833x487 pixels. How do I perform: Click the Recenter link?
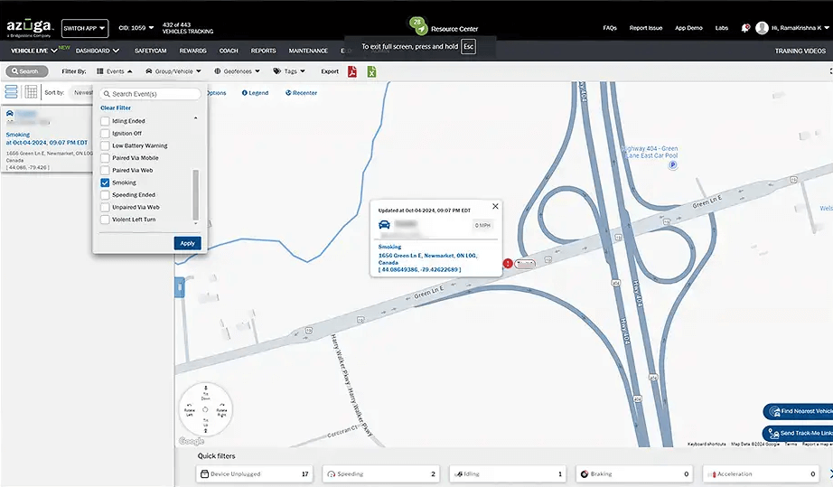[301, 93]
